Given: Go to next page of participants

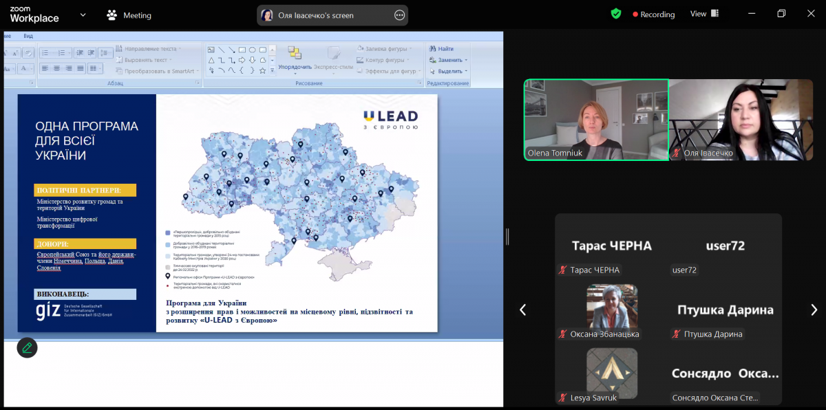Looking at the screenshot, I should (x=814, y=310).
